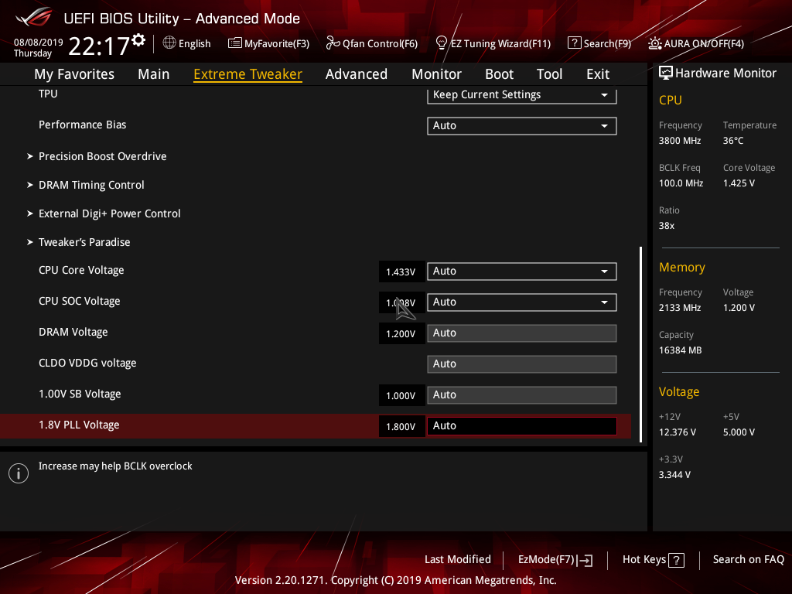Switch to the Advanced tab
792x594 pixels.
357,73
